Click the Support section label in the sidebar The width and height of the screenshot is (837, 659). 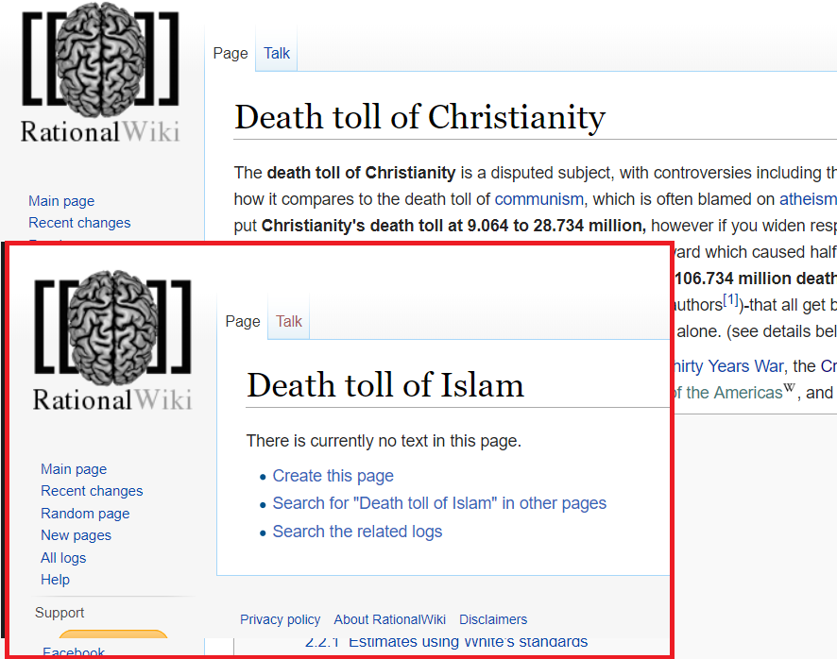point(60,613)
